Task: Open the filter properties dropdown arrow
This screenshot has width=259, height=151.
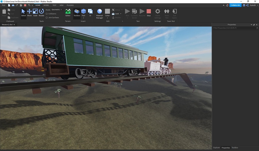Action: [x=257, y=28]
